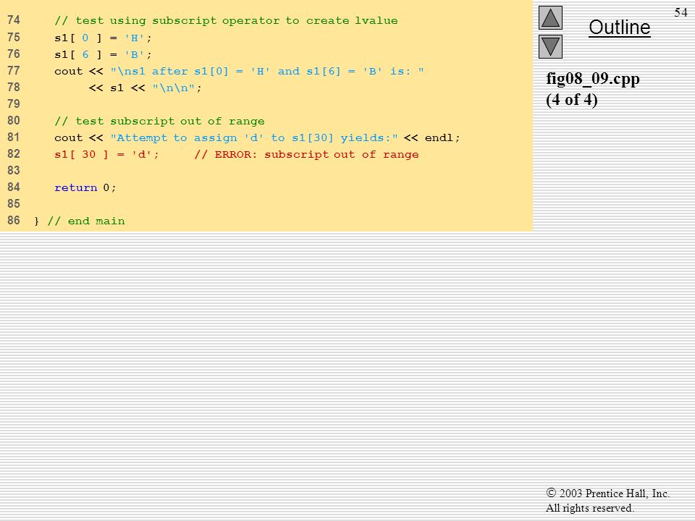Select the fig08_09.cpp title text

[593, 80]
